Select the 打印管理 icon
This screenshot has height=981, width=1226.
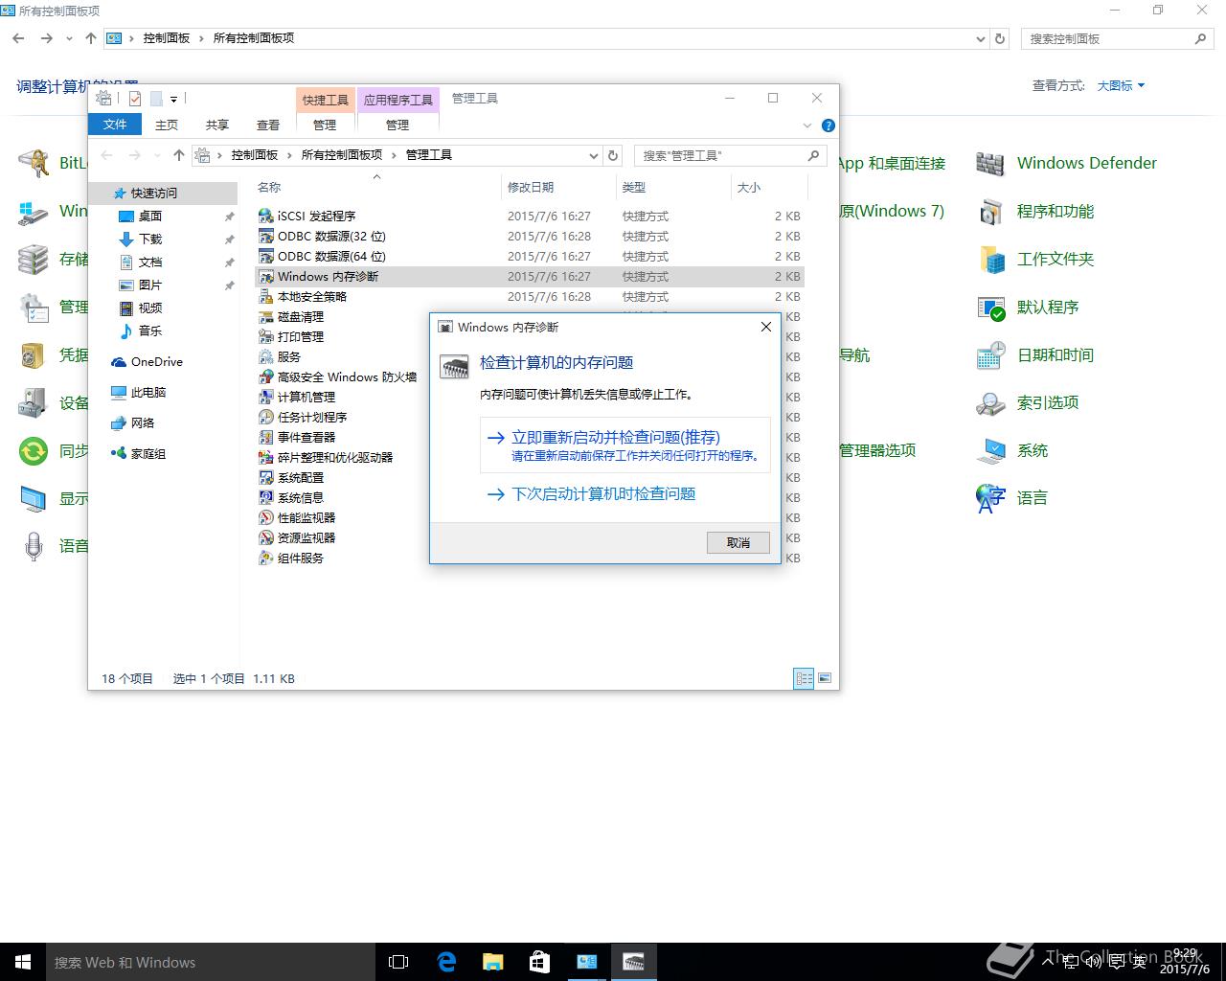266,336
